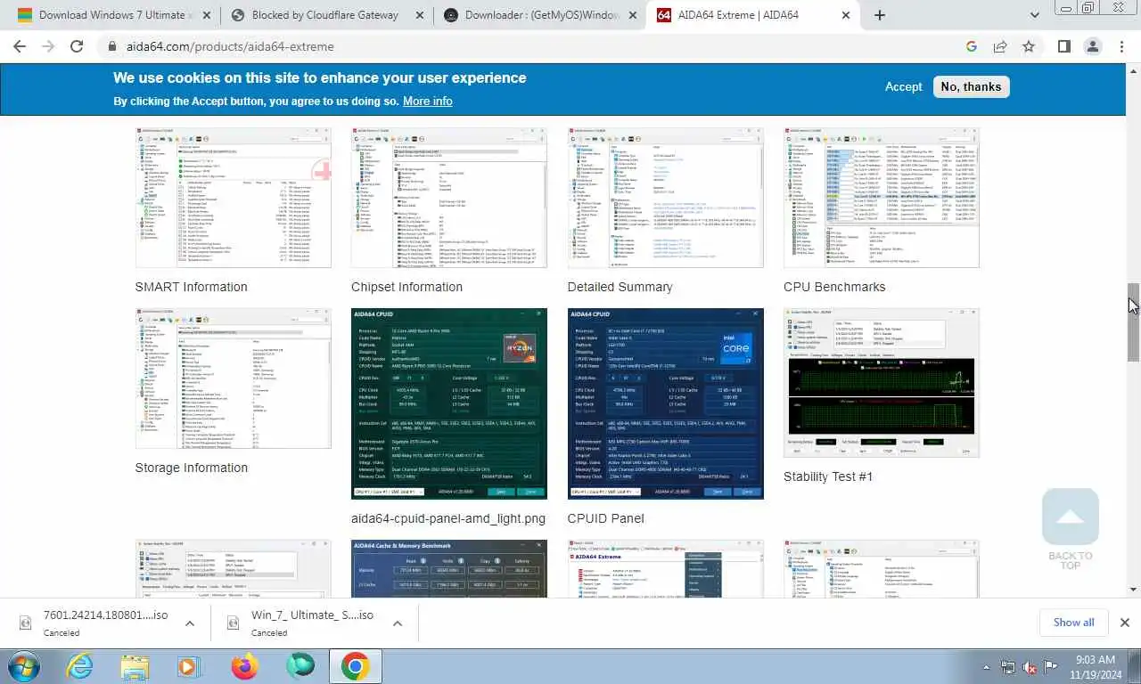View site information lock icon
Screen dimensions: 1141x684
(x=112, y=46)
